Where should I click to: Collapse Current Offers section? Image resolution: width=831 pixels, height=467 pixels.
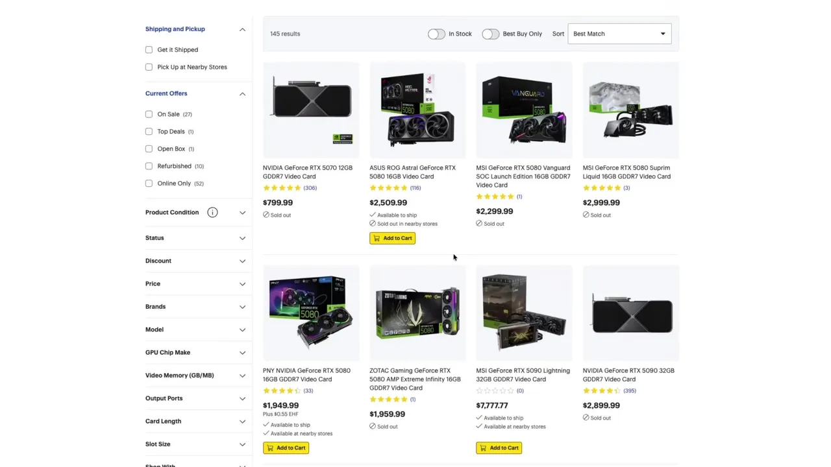242,93
